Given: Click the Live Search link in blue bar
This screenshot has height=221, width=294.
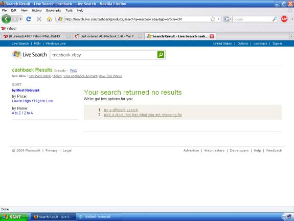Looking at the screenshot, I should click(x=20, y=43).
